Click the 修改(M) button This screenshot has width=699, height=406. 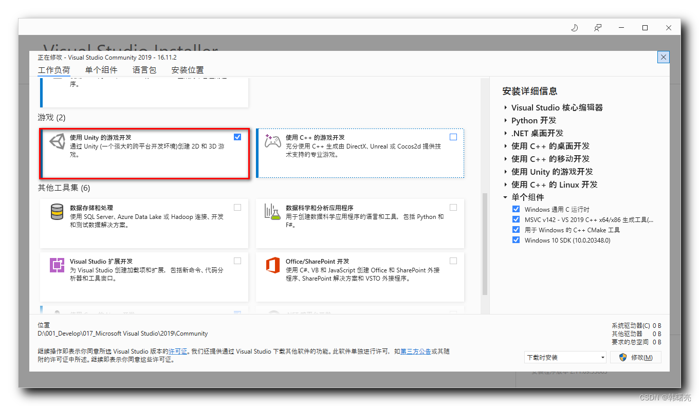pyautogui.click(x=636, y=357)
